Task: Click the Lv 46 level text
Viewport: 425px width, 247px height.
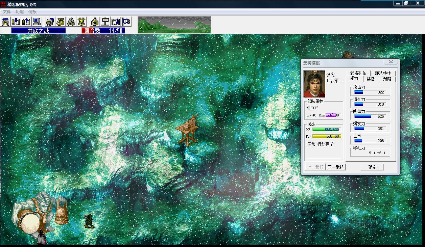Action: [312, 115]
